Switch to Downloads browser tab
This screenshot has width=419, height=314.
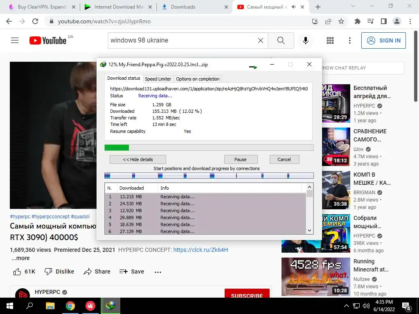[195, 7]
